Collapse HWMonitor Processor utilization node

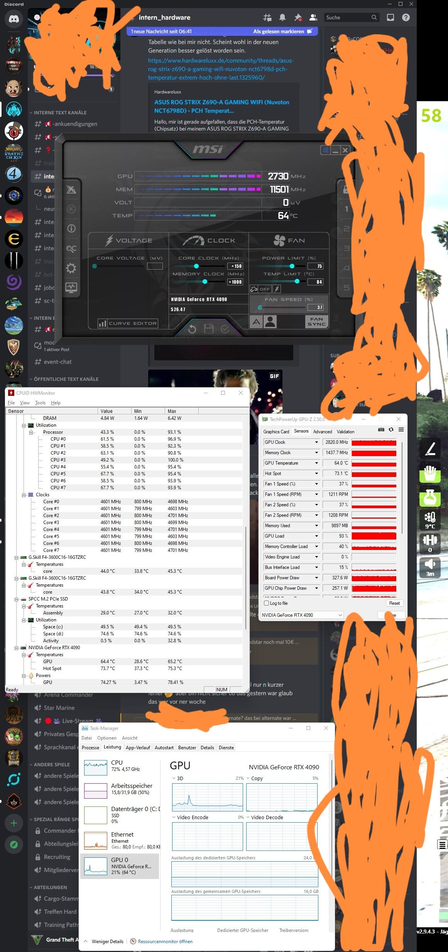[31, 432]
